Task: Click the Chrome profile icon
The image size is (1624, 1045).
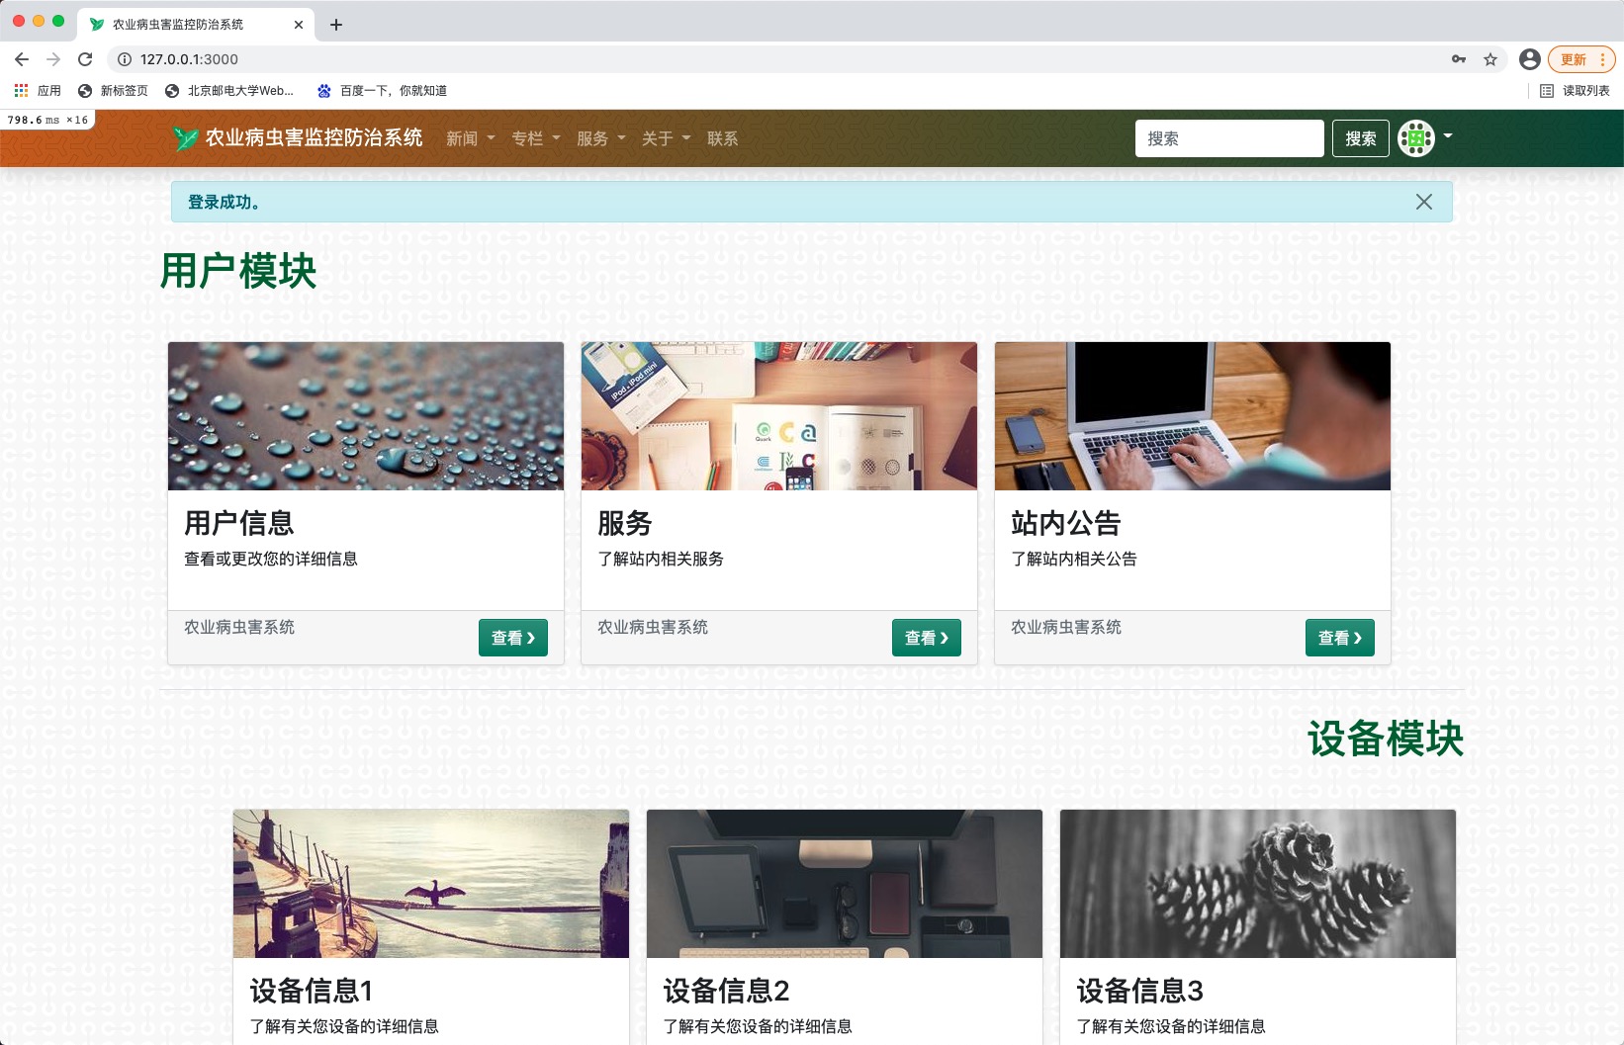Action: tap(1529, 59)
